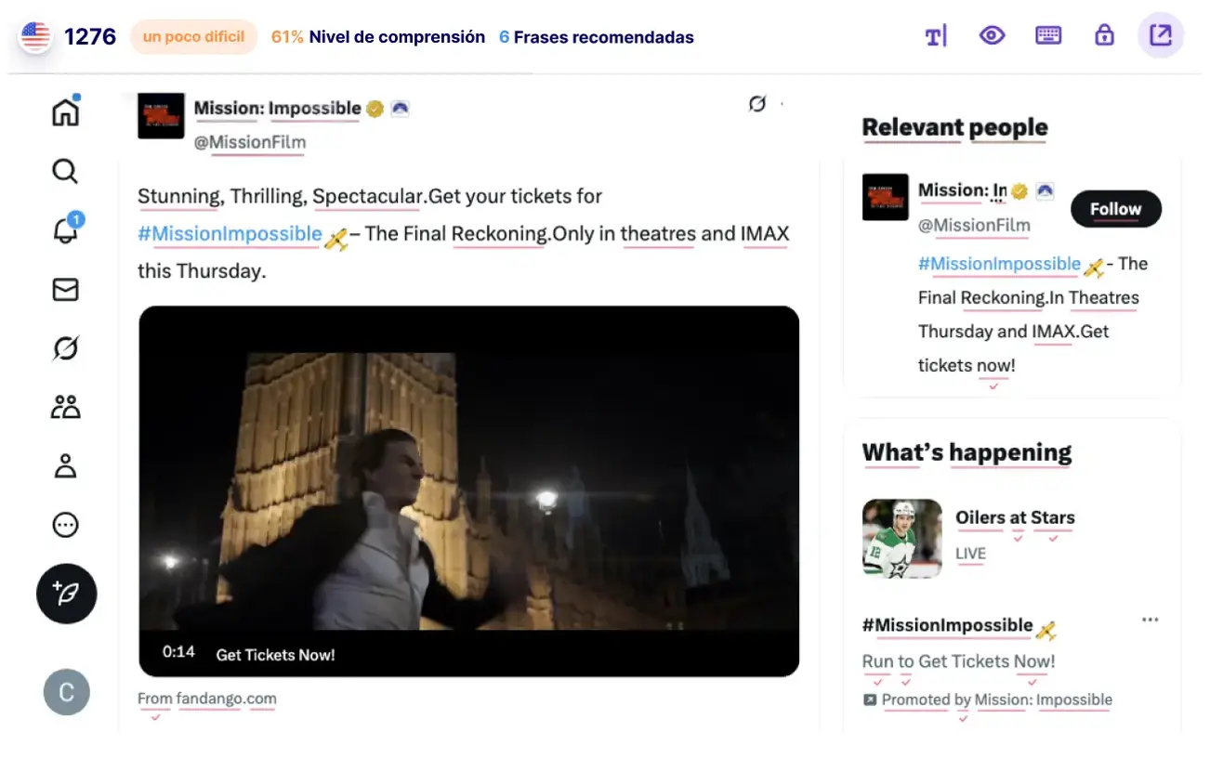Open Run to Get Tickets Now promoted trend
The image size is (1210, 784).
click(958, 661)
